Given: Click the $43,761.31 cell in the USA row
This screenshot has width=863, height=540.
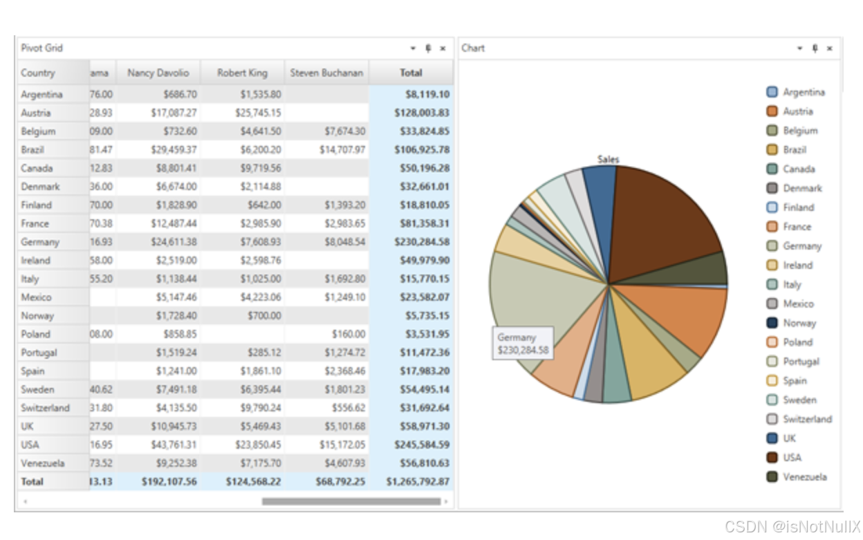Looking at the screenshot, I should [x=158, y=445].
